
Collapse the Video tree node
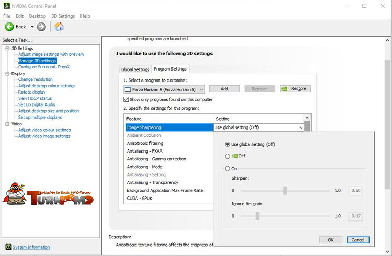coord(7,124)
